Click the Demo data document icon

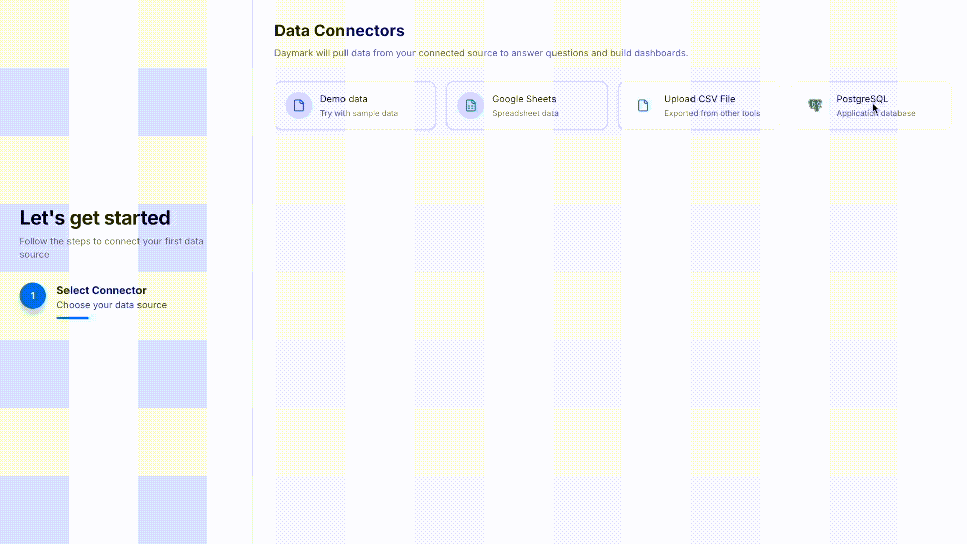coord(298,105)
